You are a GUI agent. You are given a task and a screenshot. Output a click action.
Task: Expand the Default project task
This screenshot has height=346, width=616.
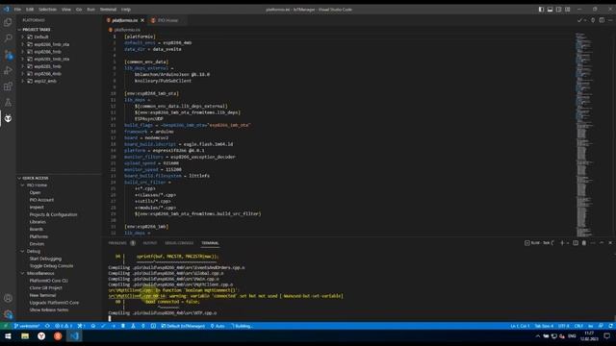coord(23,37)
